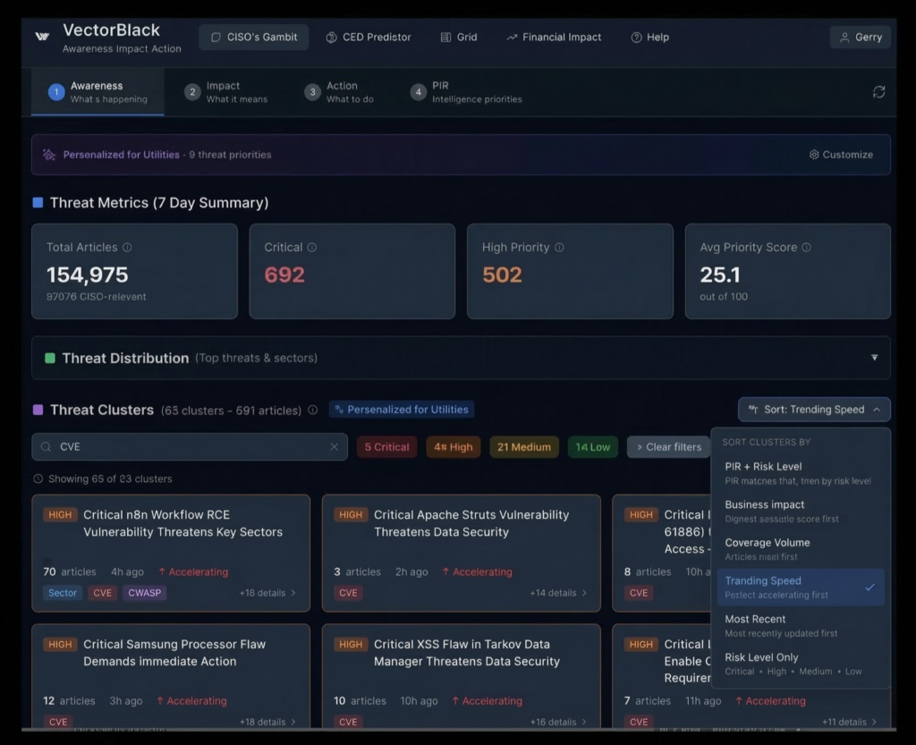This screenshot has width=916, height=745.
Task: Open Customize personalization settings
Action: (x=841, y=155)
